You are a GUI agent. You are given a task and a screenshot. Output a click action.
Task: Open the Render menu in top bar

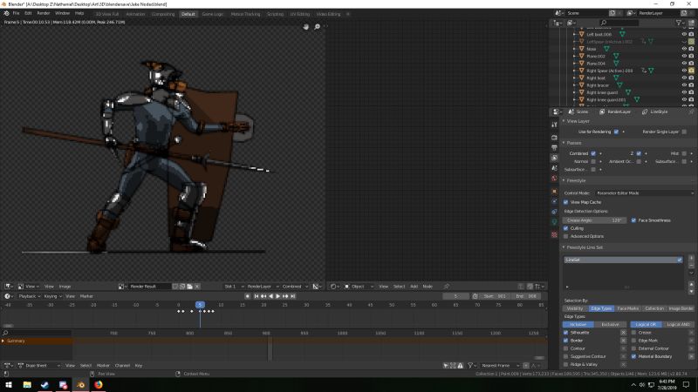(x=43, y=13)
